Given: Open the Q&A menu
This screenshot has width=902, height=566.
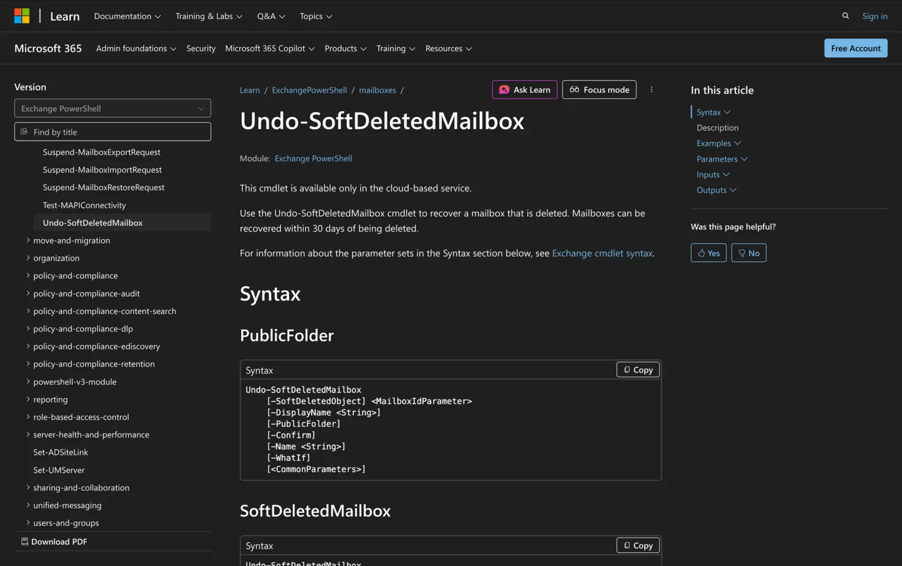Looking at the screenshot, I should tap(271, 16).
